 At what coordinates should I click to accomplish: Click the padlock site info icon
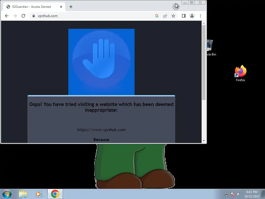coord(34,16)
